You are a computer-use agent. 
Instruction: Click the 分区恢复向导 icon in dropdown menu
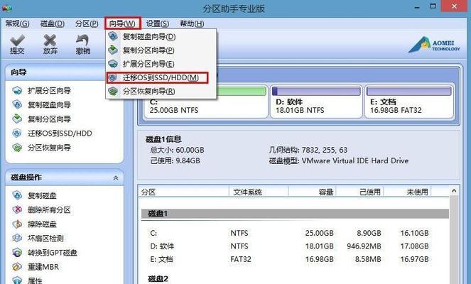[x=113, y=91]
